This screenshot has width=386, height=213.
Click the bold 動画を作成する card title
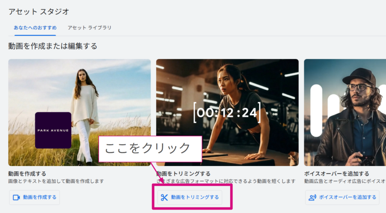[27, 174]
